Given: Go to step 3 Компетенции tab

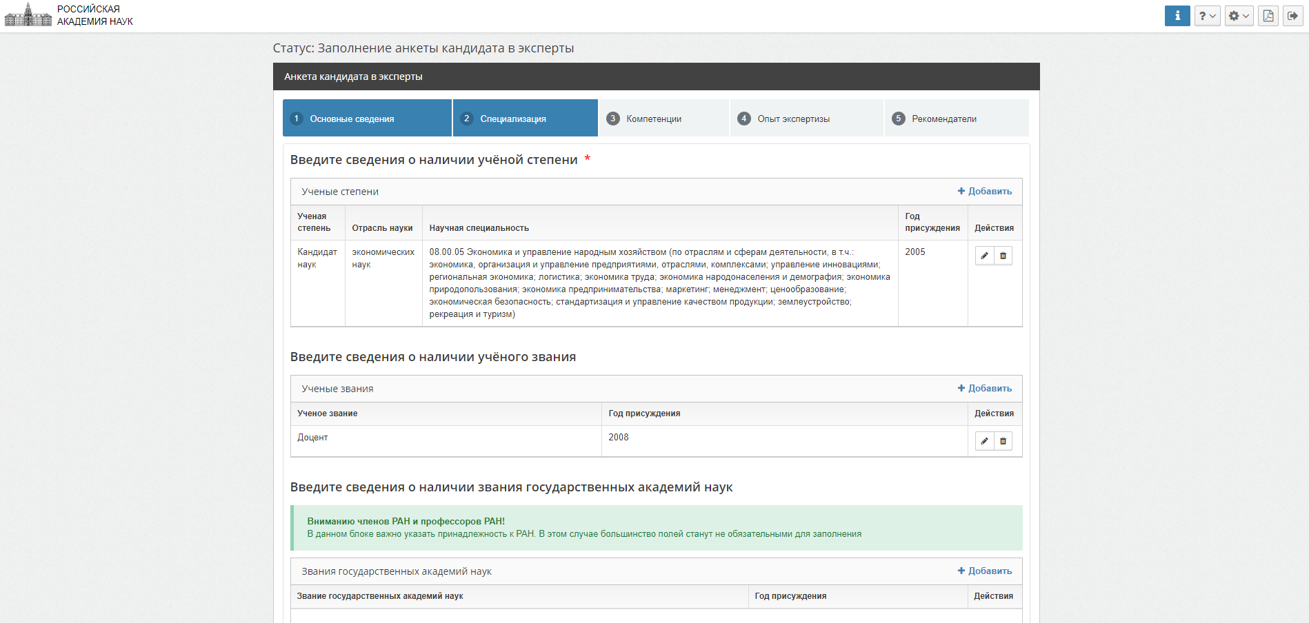Looking at the screenshot, I should click(663, 118).
